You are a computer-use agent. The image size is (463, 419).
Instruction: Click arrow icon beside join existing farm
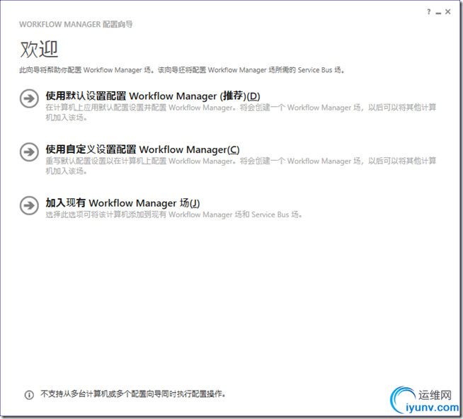[29, 205]
